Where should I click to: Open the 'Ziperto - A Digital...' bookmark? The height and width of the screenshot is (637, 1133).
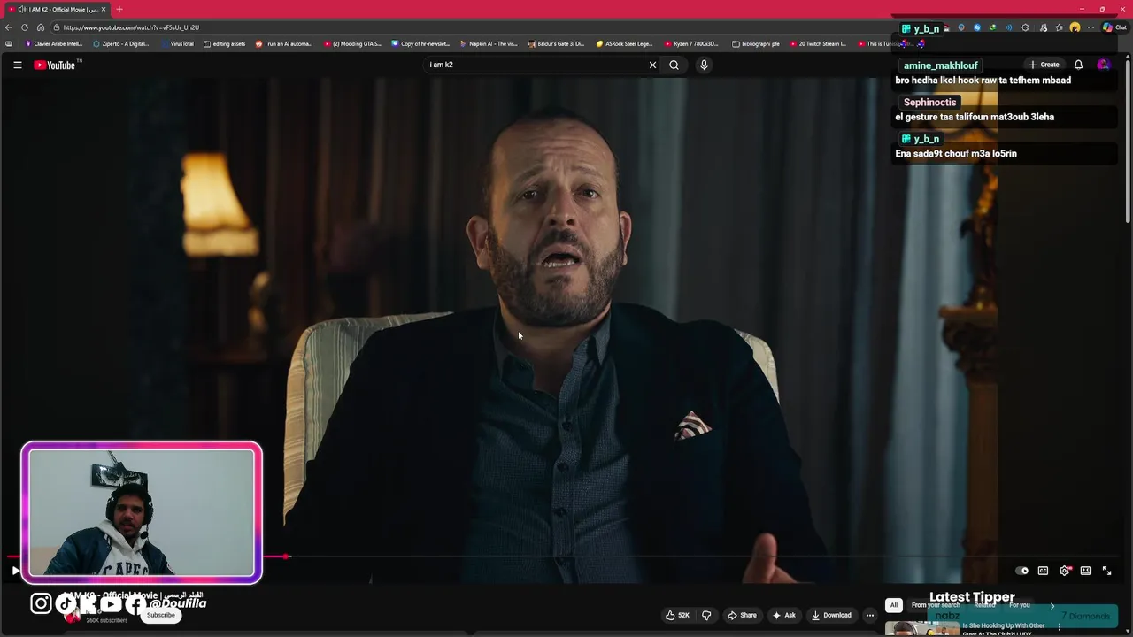[x=121, y=43]
